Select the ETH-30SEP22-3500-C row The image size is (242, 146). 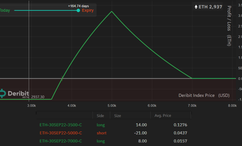114,125
